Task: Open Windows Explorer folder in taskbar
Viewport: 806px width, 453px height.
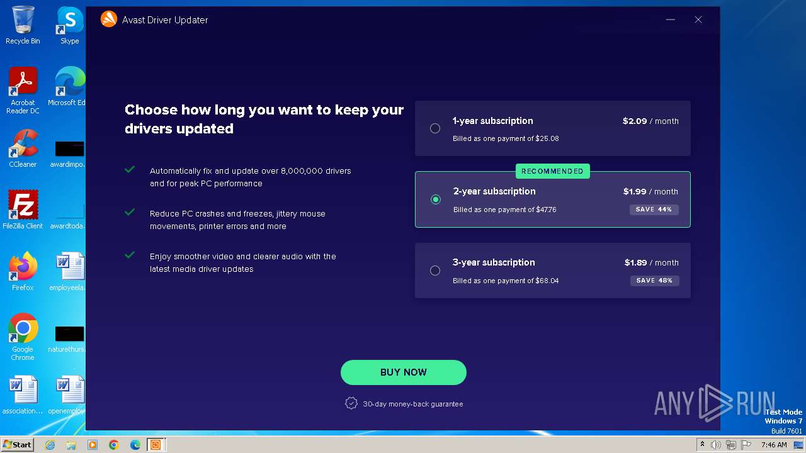Action: coord(71,445)
